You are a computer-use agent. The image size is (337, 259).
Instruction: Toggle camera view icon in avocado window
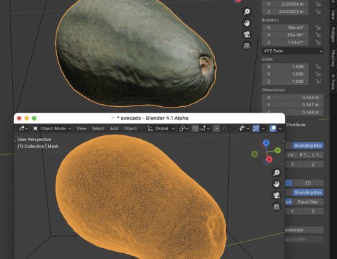(x=277, y=196)
